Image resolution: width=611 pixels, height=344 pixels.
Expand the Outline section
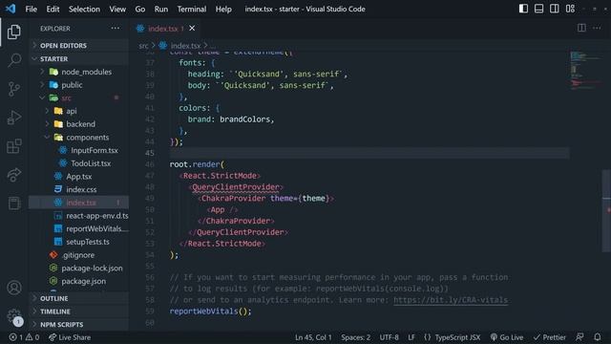click(x=79, y=298)
